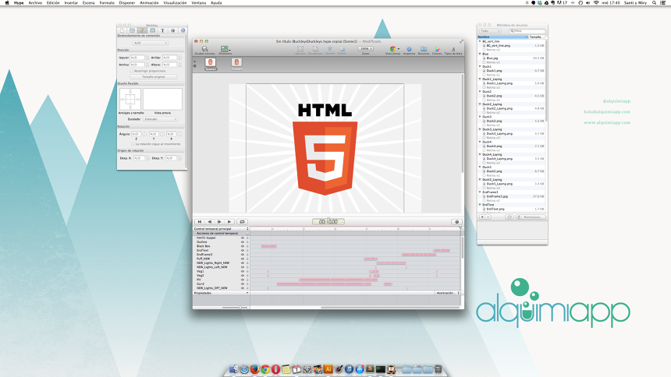Select the Scene1 thumbnail
Viewport: 671px width, 377px height.
click(x=211, y=62)
